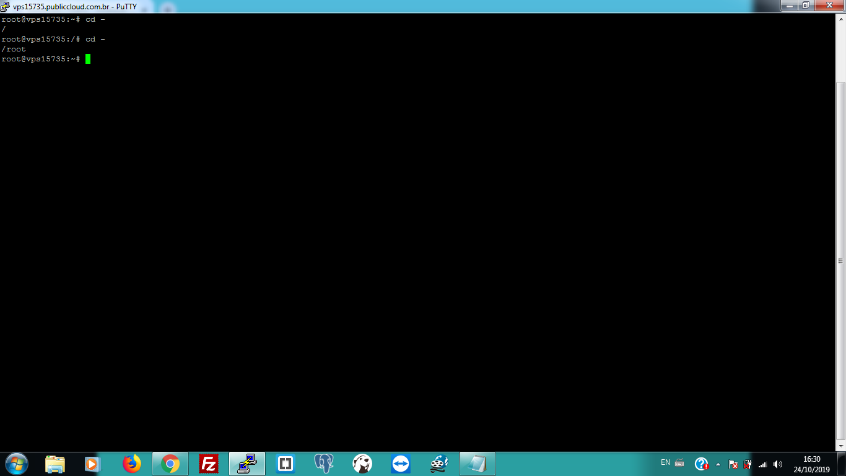Open the PuTTY system menu icon in title bar
Image resolution: width=846 pixels, height=476 pixels.
(5, 6)
